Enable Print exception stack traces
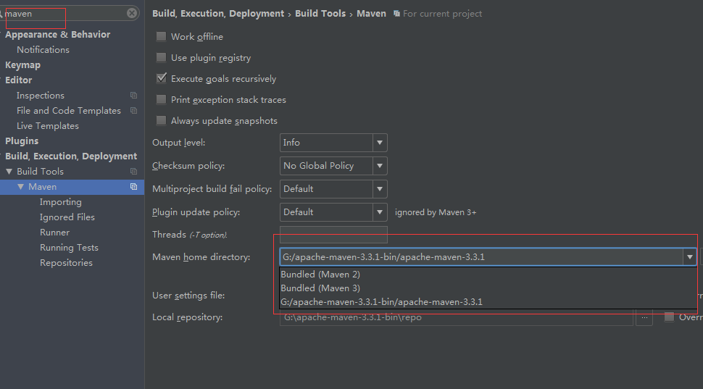Screen dimensions: 703x389 (x=161, y=99)
